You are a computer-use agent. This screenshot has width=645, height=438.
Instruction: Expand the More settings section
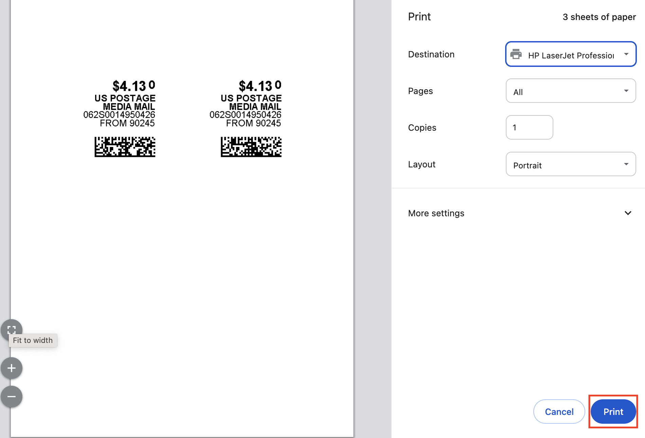tap(436, 213)
